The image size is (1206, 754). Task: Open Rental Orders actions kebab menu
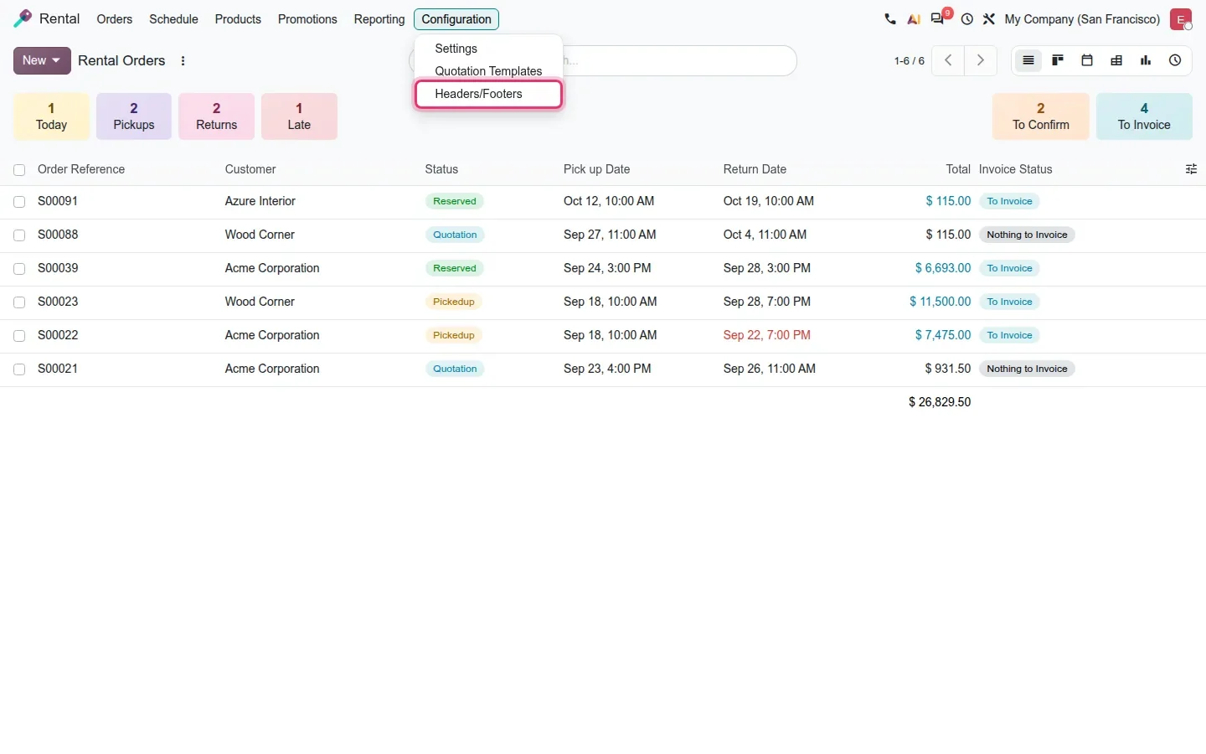[183, 61]
